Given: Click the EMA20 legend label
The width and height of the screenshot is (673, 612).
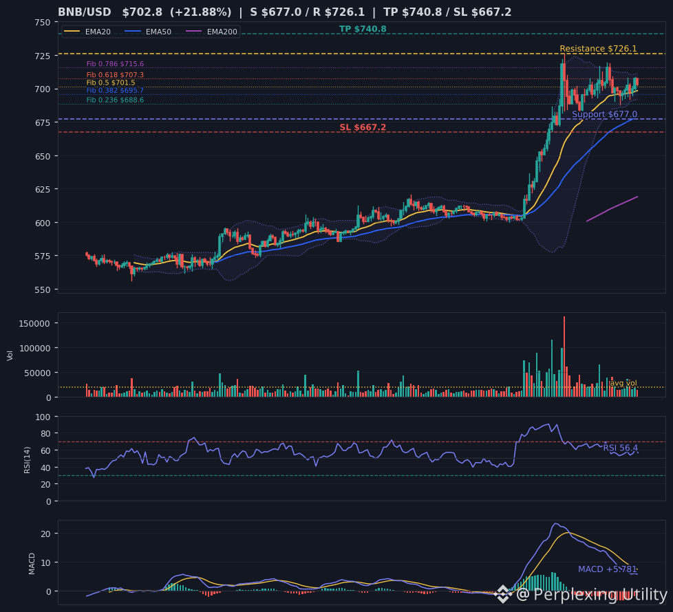Looking at the screenshot, I should [98, 32].
